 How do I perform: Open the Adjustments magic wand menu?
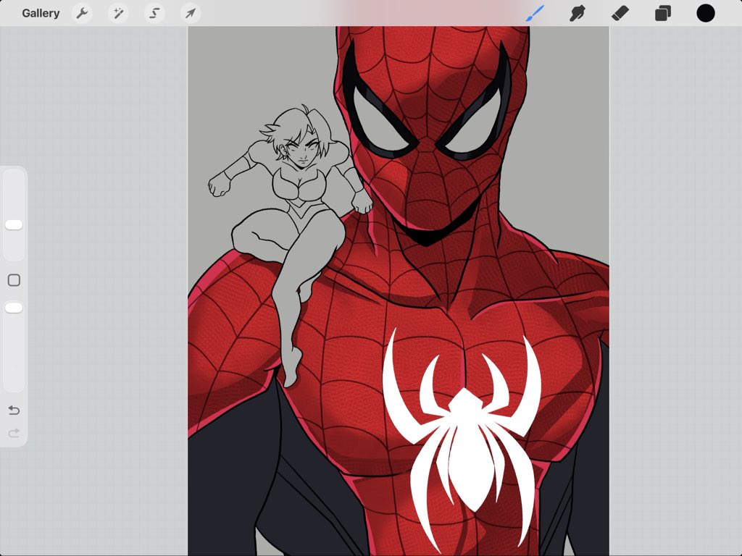coord(118,13)
